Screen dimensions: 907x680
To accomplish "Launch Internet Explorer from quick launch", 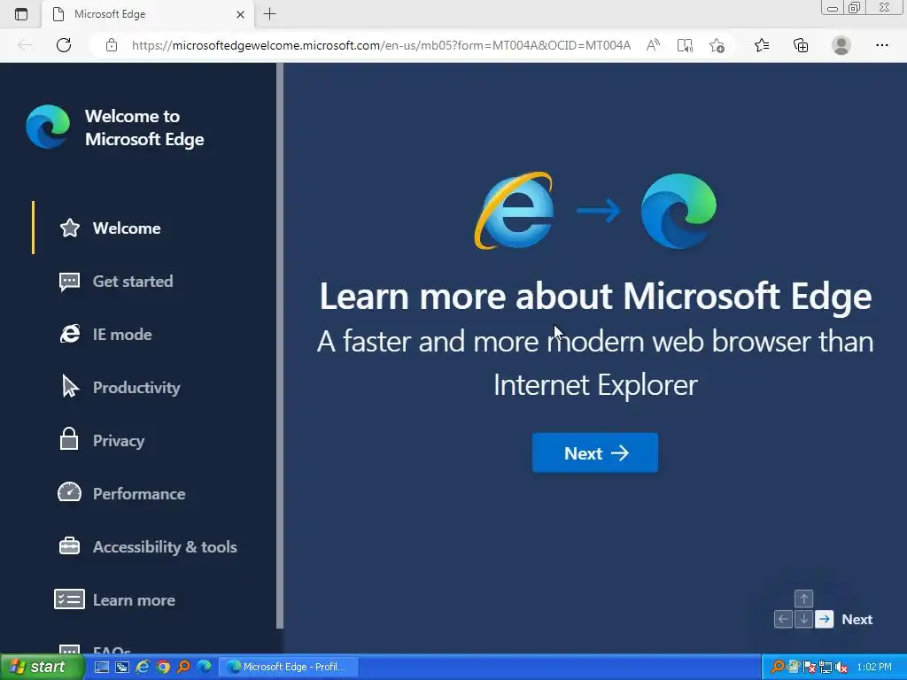I will click(143, 668).
